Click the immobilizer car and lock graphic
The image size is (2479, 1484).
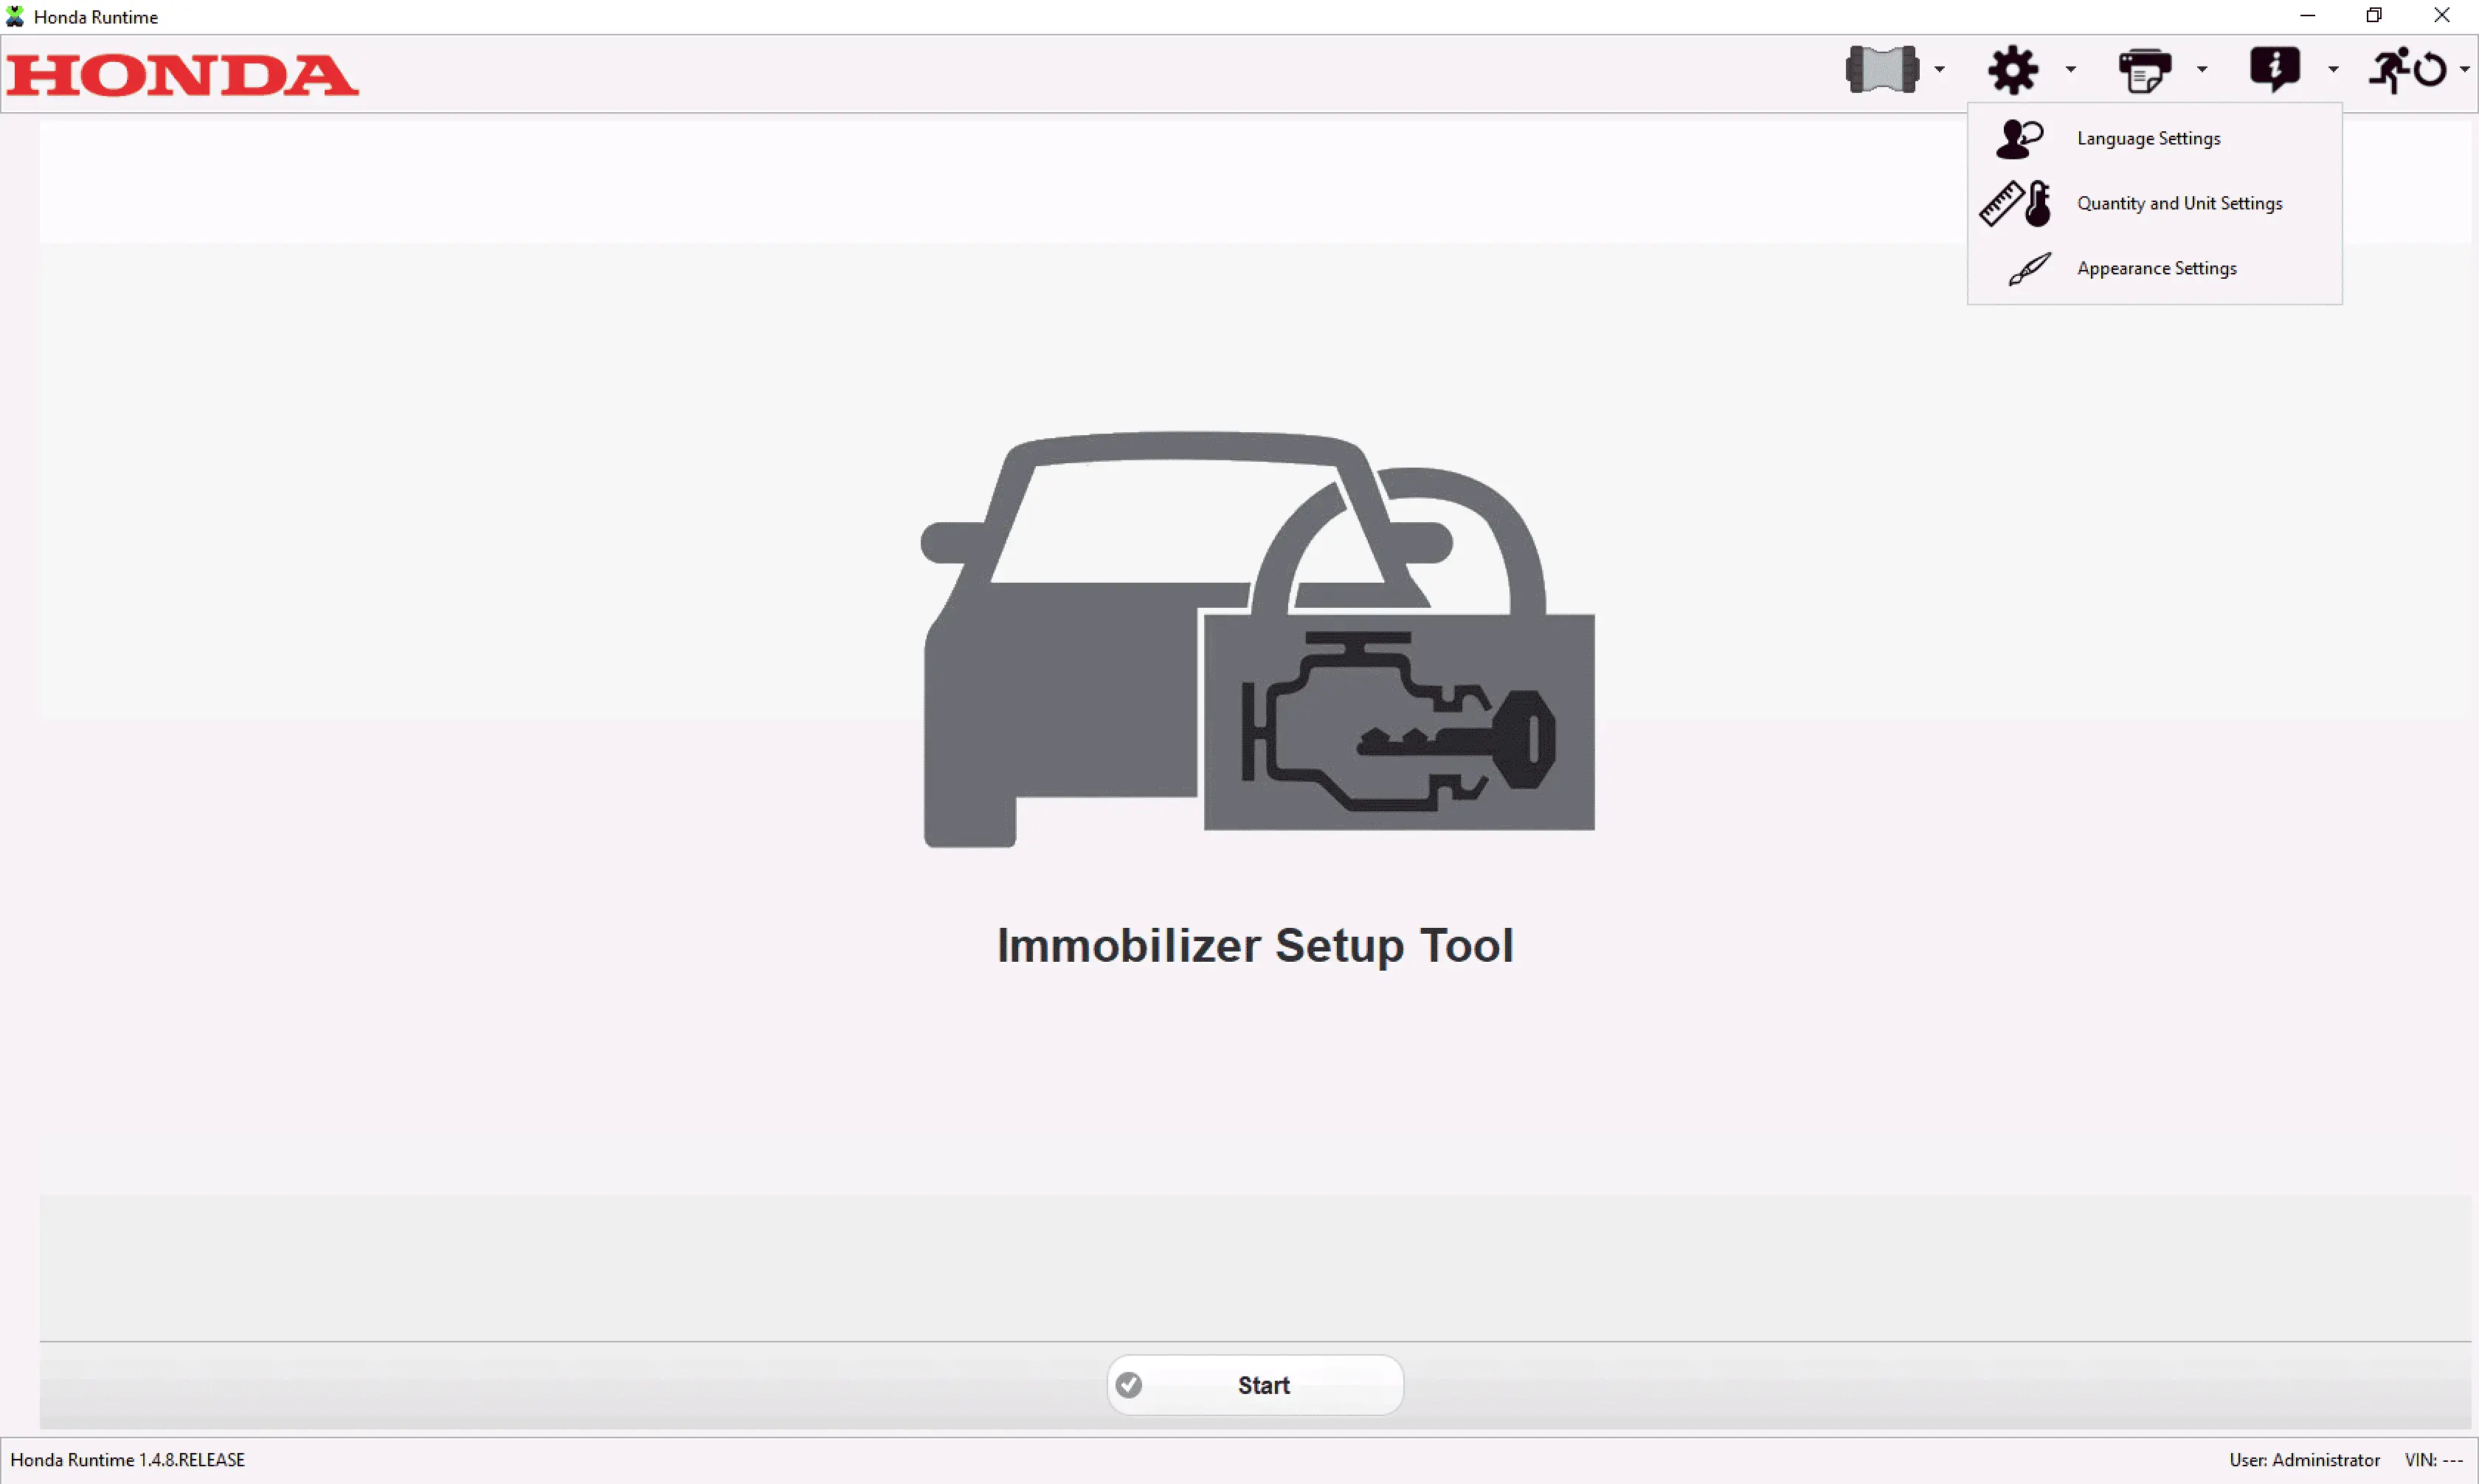tap(1256, 640)
